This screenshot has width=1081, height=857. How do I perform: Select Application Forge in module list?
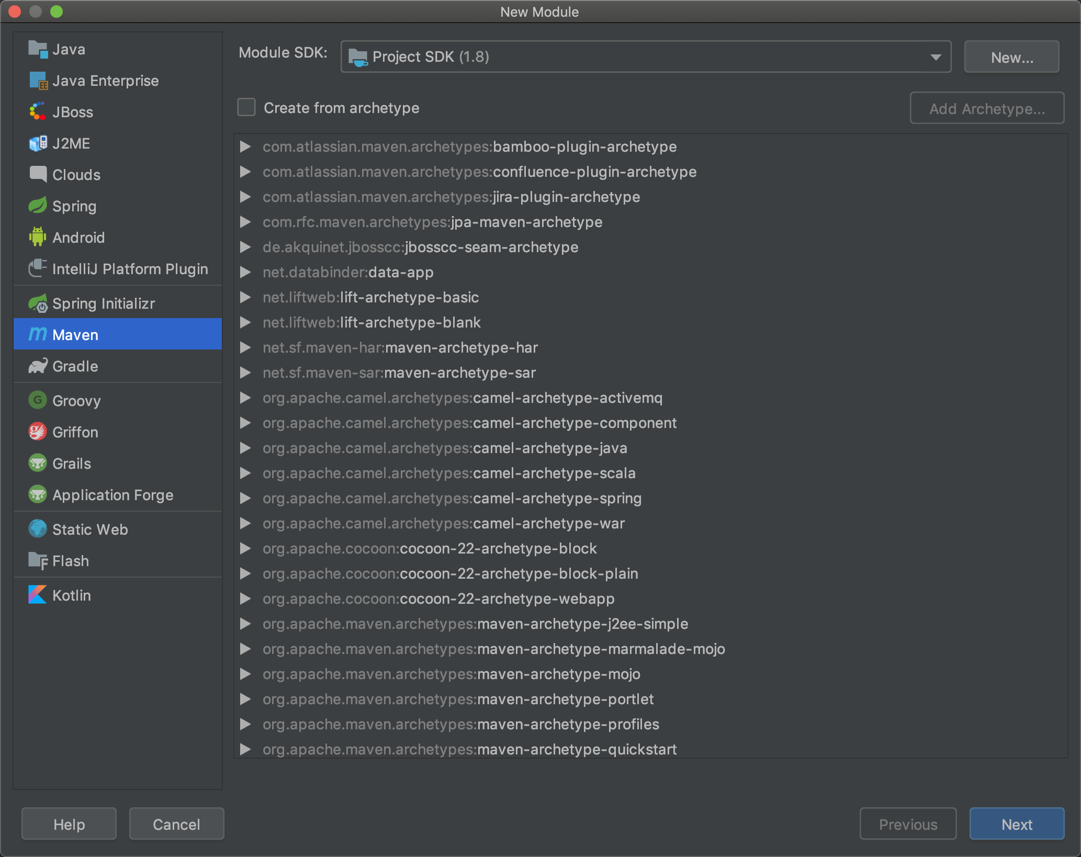(112, 495)
